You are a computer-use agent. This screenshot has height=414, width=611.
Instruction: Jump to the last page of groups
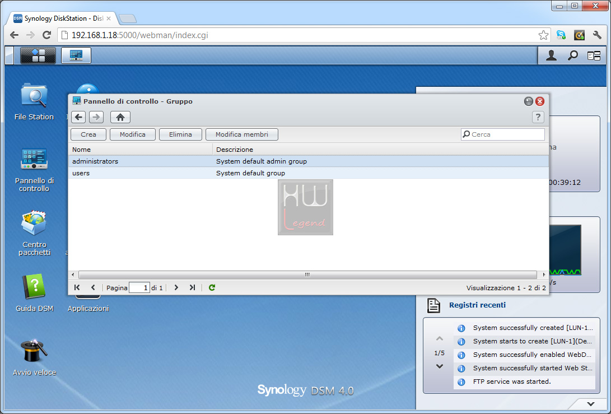(x=192, y=287)
